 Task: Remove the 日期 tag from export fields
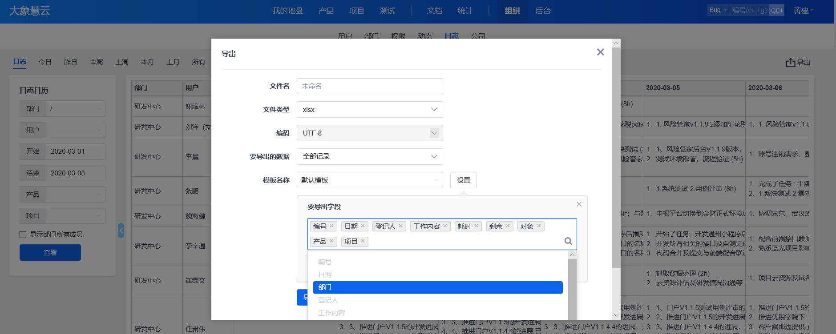363,226
